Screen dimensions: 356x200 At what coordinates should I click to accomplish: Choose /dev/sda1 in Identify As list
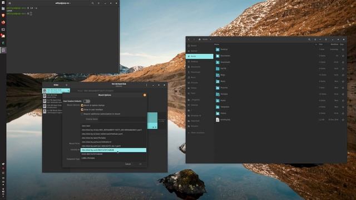click(113, 126)
